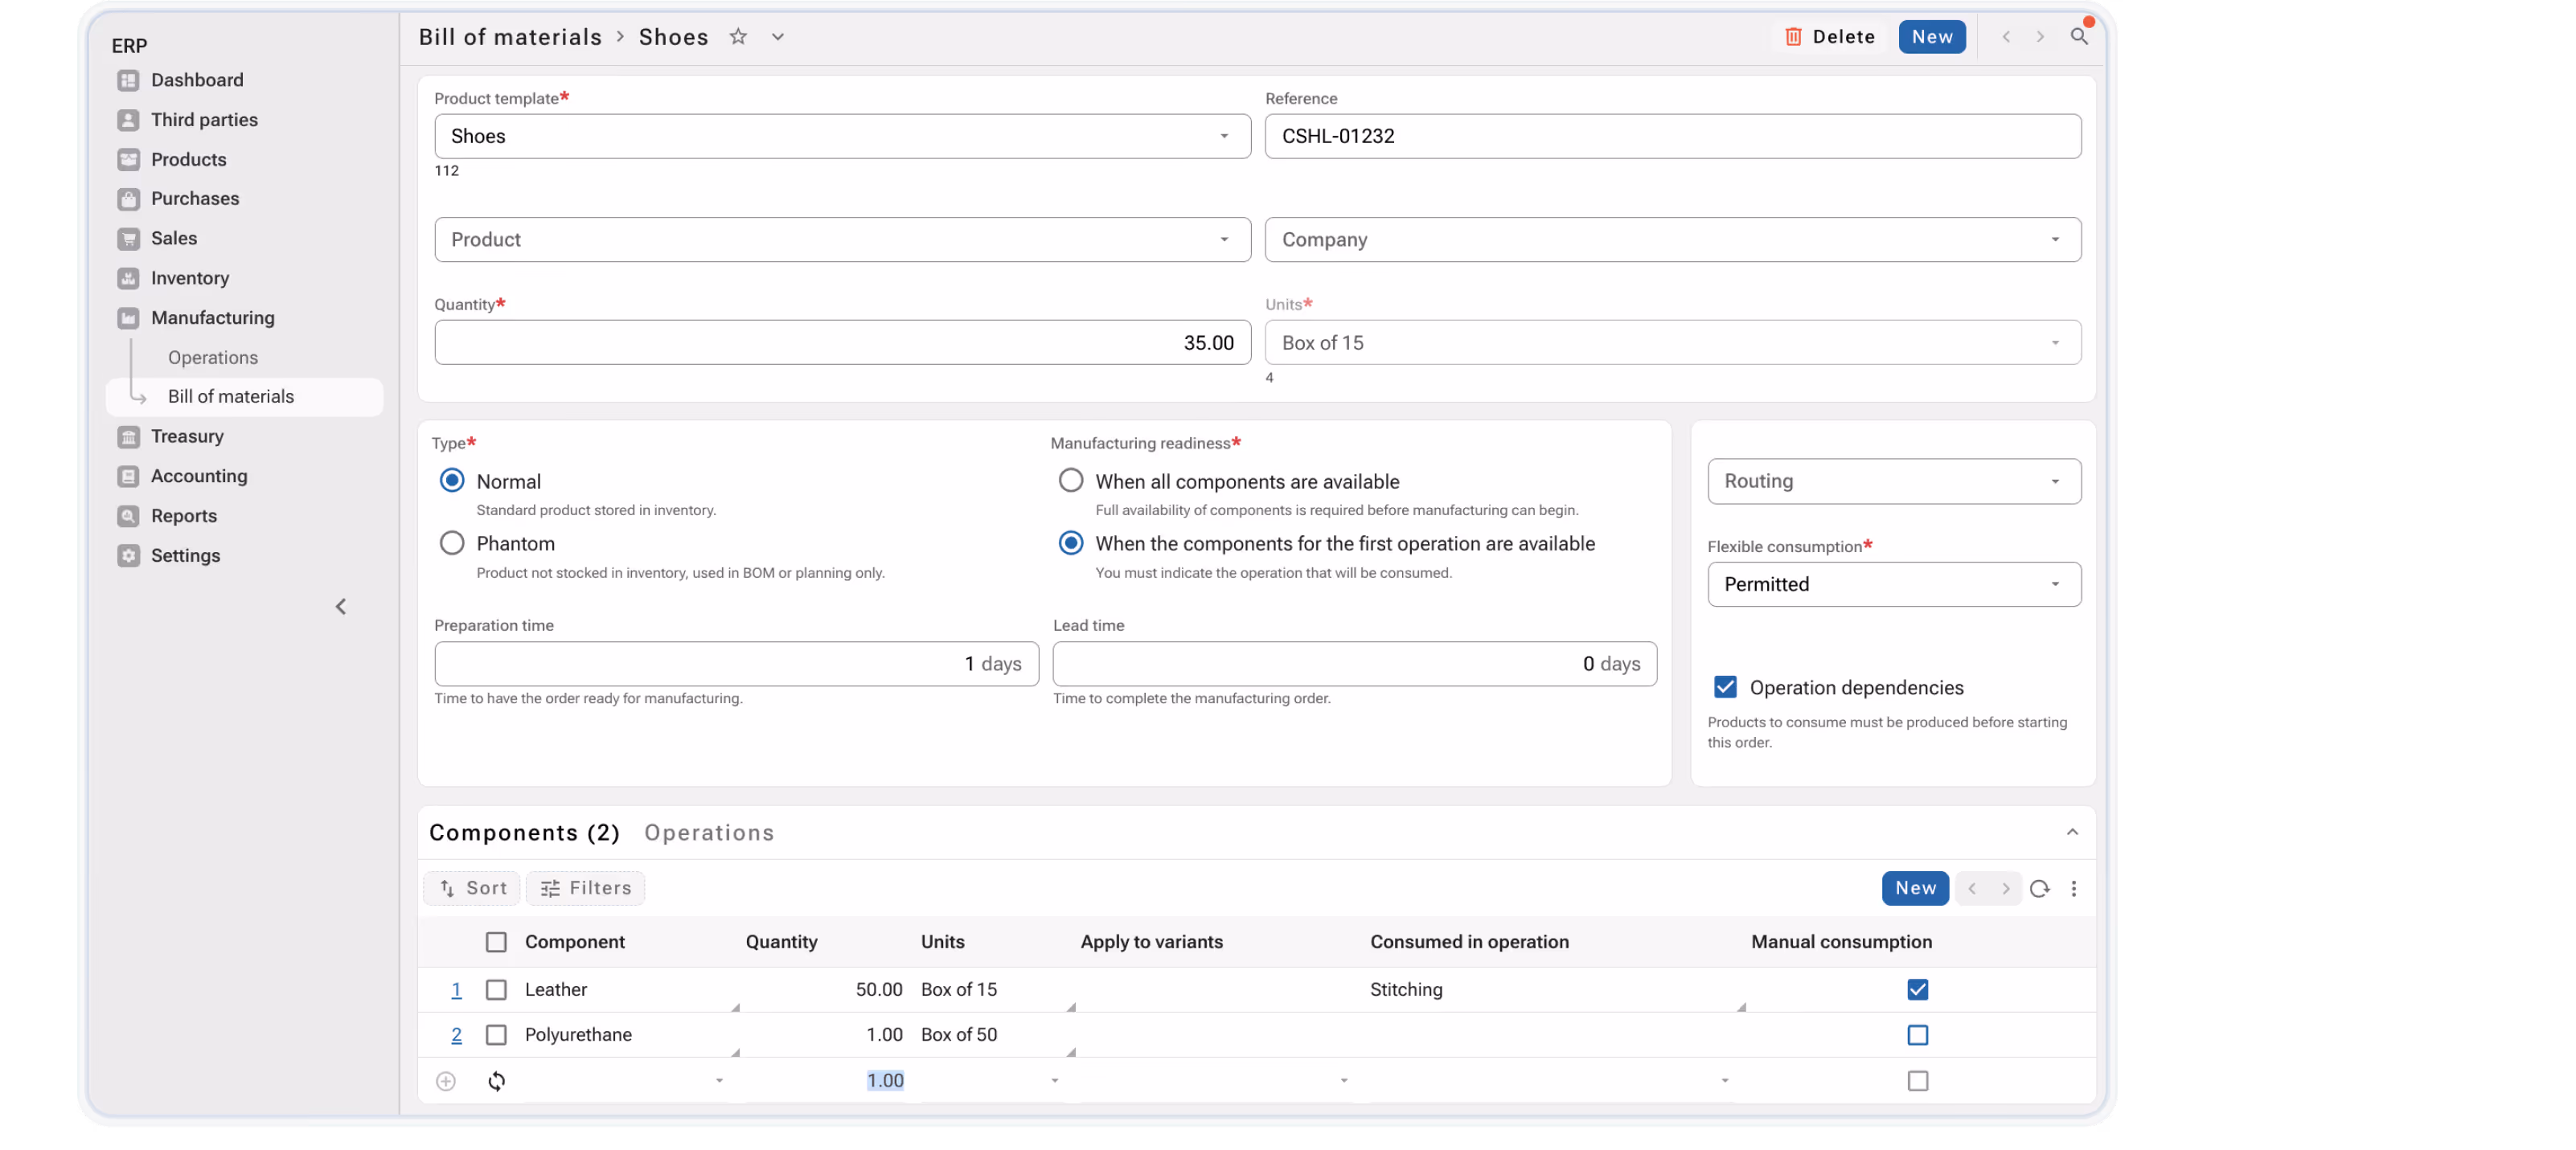Select the Phantom type radio button
This screenshot has width=2576, height=1150.
click(x=452, y=542)
